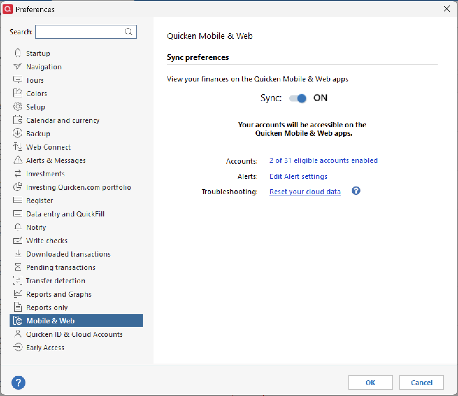Select Early Access preferences
The image size is (458, 396).
point(45,348)
